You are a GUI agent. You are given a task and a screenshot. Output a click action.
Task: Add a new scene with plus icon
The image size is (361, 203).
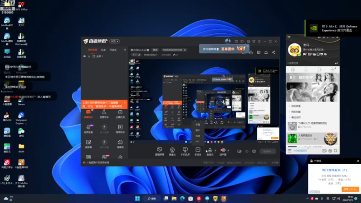tap(125, 50)
